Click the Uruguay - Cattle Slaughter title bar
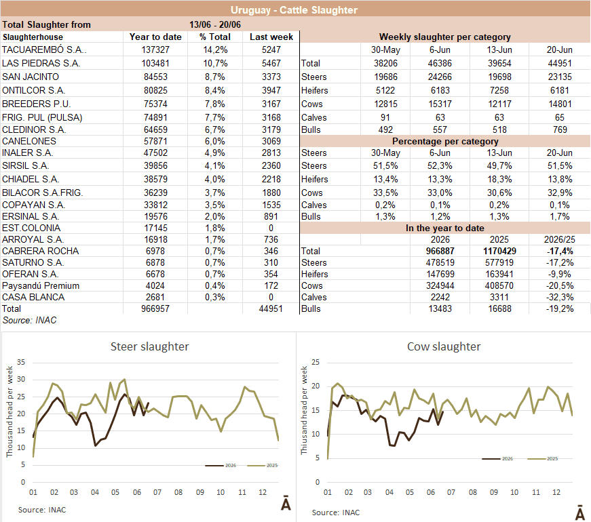 296,9
